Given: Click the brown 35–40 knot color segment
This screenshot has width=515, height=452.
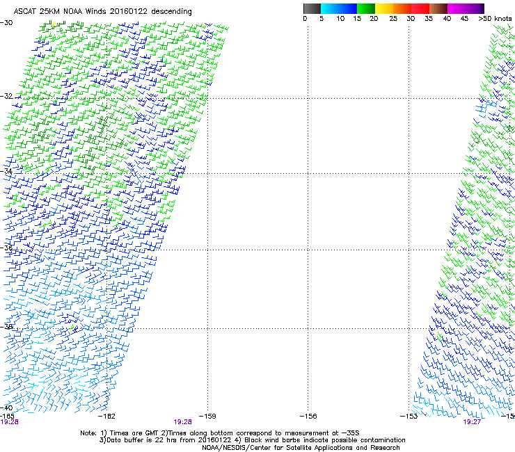Looking at the screenshot, I should click(x=438, y=8).
